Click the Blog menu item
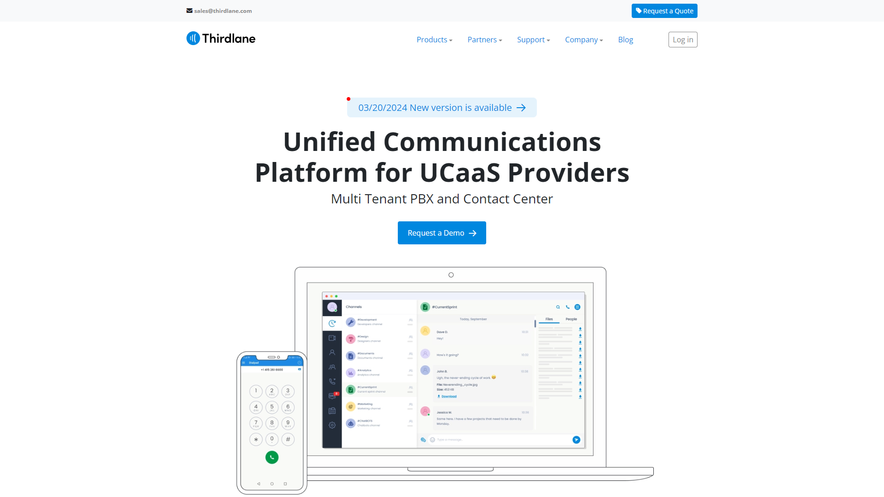 click(x=625, y=40)
